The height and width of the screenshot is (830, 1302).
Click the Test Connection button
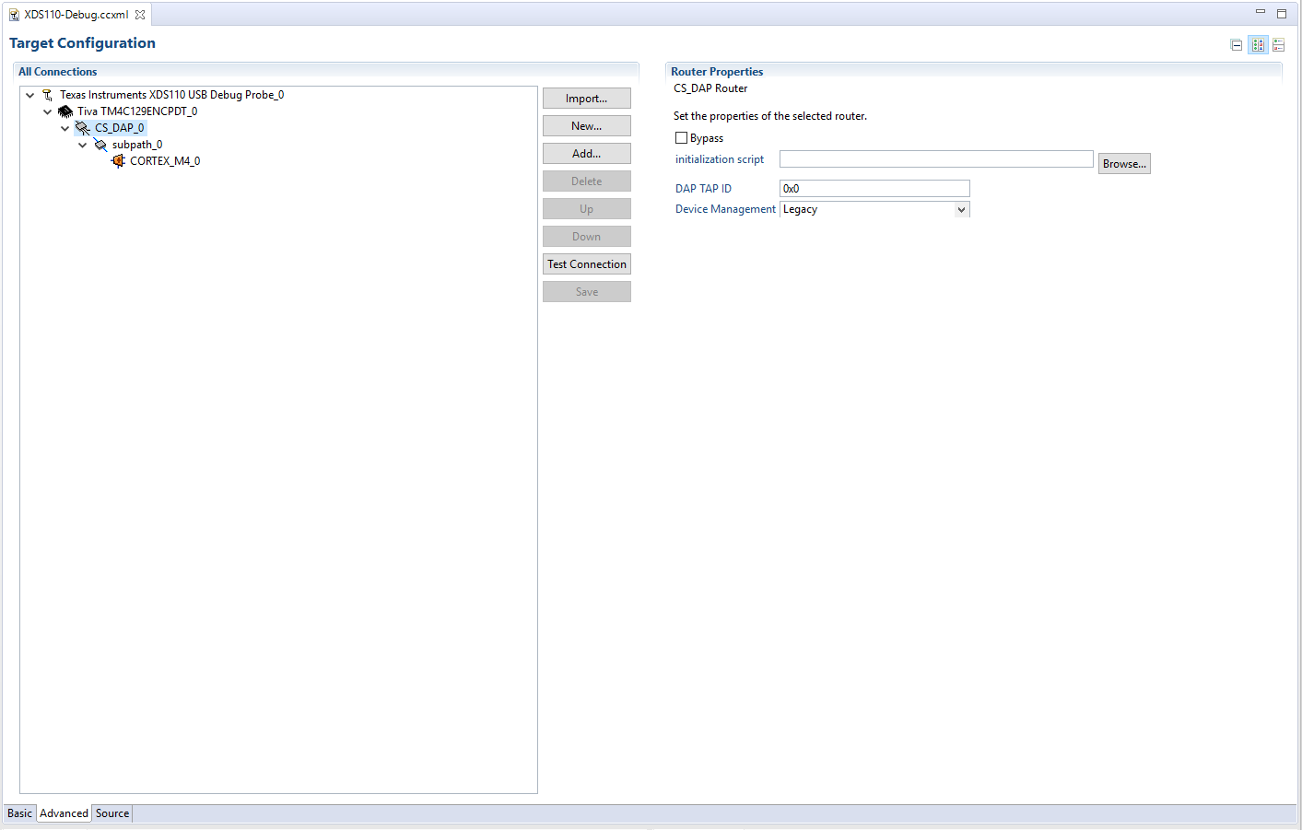(586, 264)
